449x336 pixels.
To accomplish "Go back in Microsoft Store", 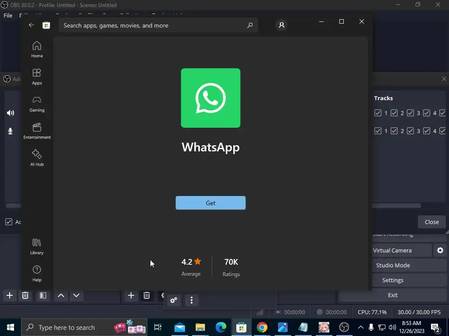I will pos(32,25).
